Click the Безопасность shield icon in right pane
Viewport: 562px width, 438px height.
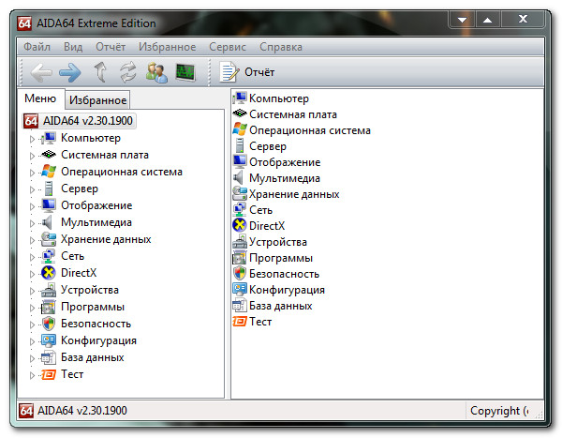[x=240, y=273]
